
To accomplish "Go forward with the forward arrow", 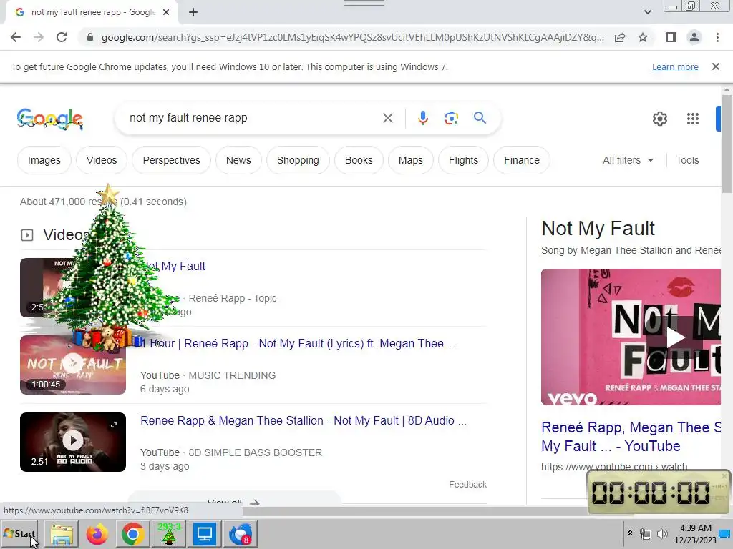I will tap(39, 37).
